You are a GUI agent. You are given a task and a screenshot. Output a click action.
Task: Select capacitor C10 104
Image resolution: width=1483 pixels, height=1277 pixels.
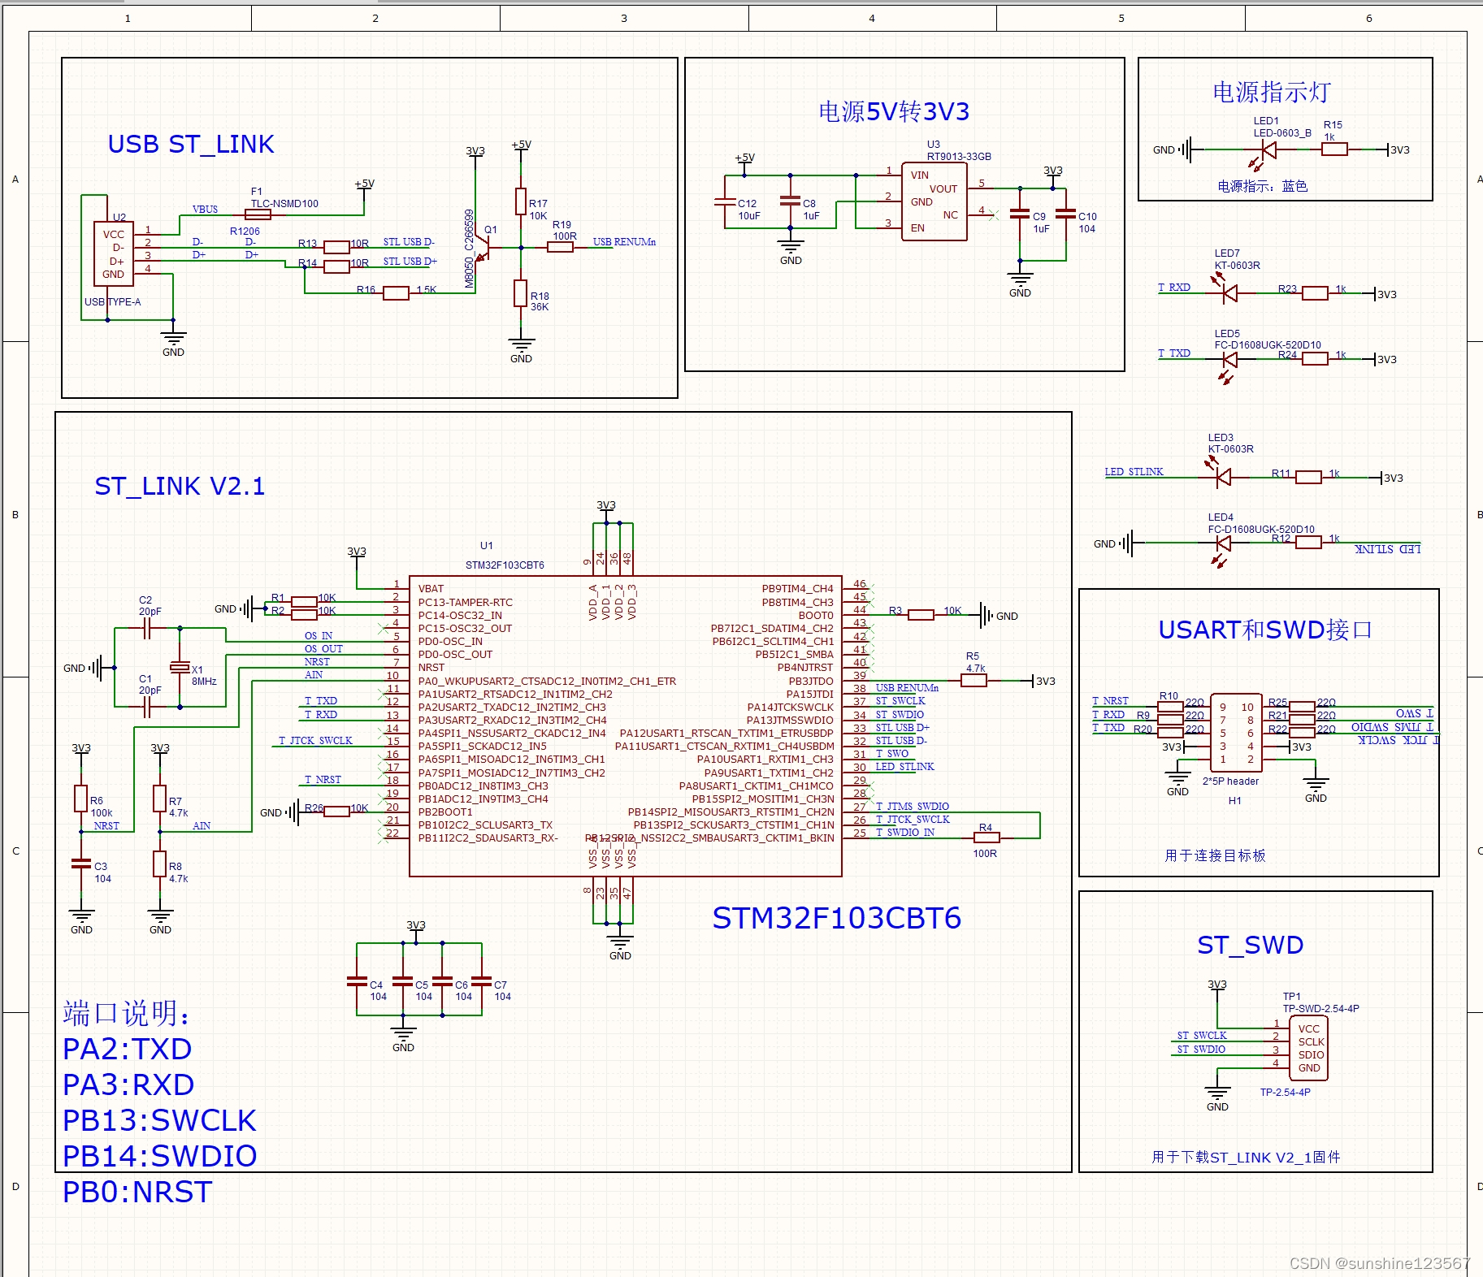click(x=1065, y=214)
